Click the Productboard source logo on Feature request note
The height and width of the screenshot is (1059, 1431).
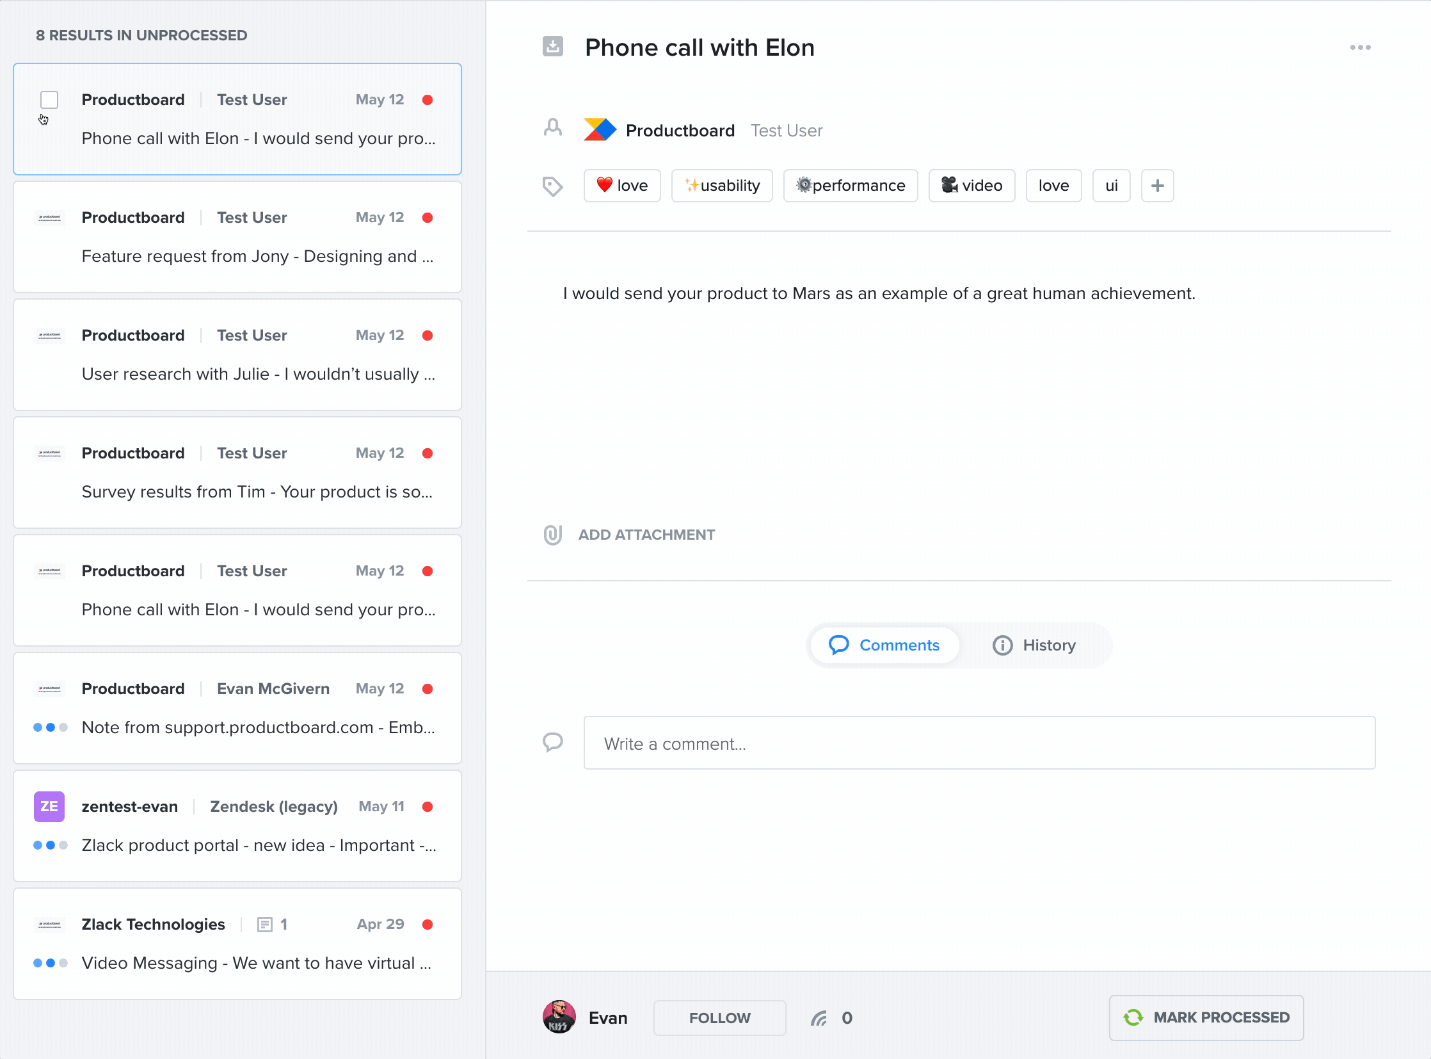(49, 218)
